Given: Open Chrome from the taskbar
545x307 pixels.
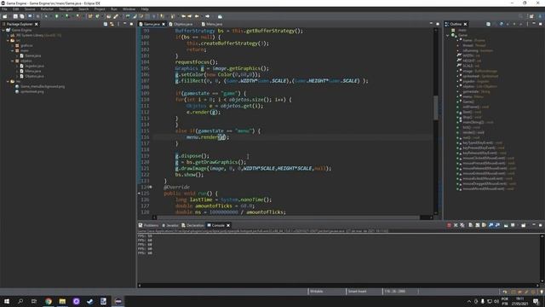Looking at the screenshot, I should (49, 301).
